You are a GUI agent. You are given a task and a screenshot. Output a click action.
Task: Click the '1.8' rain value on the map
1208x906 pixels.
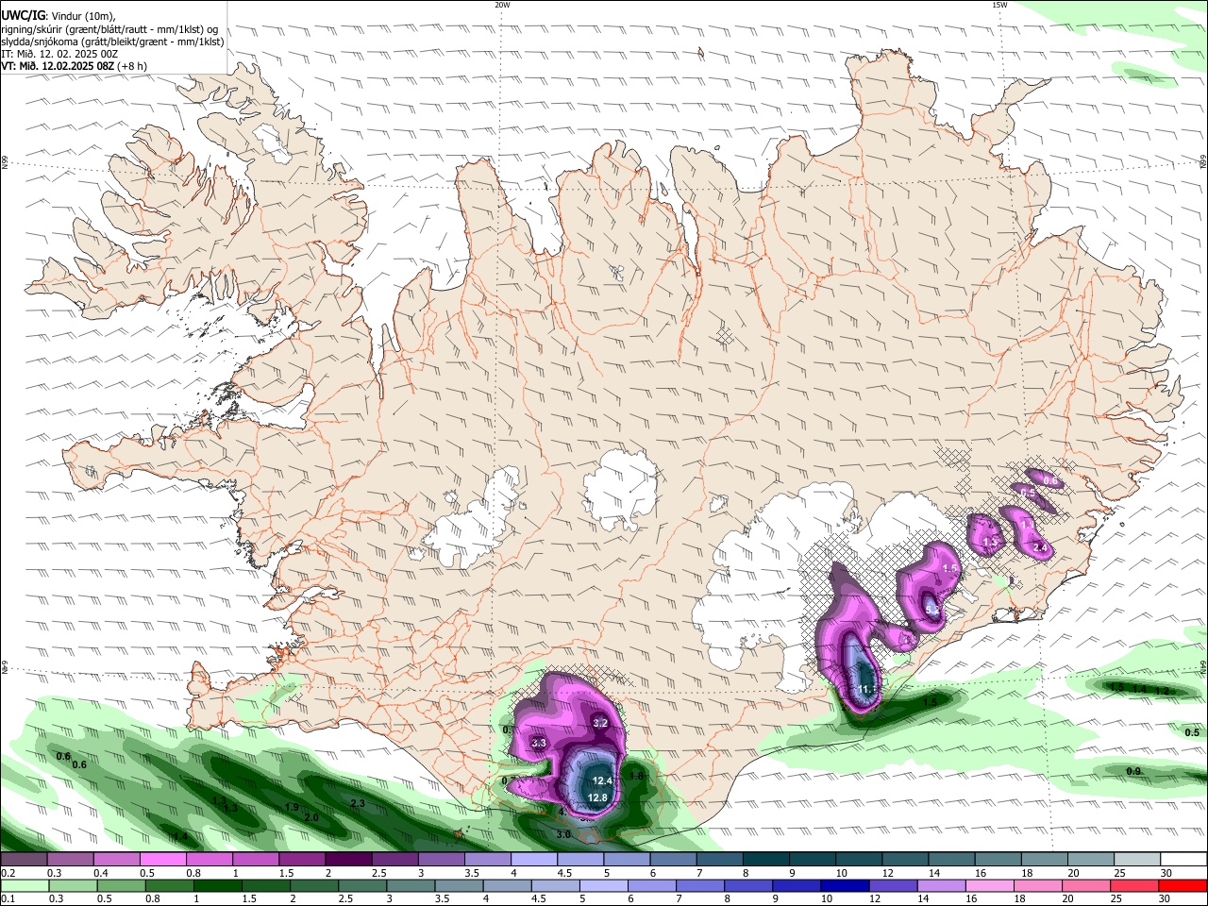pos(636,777)
